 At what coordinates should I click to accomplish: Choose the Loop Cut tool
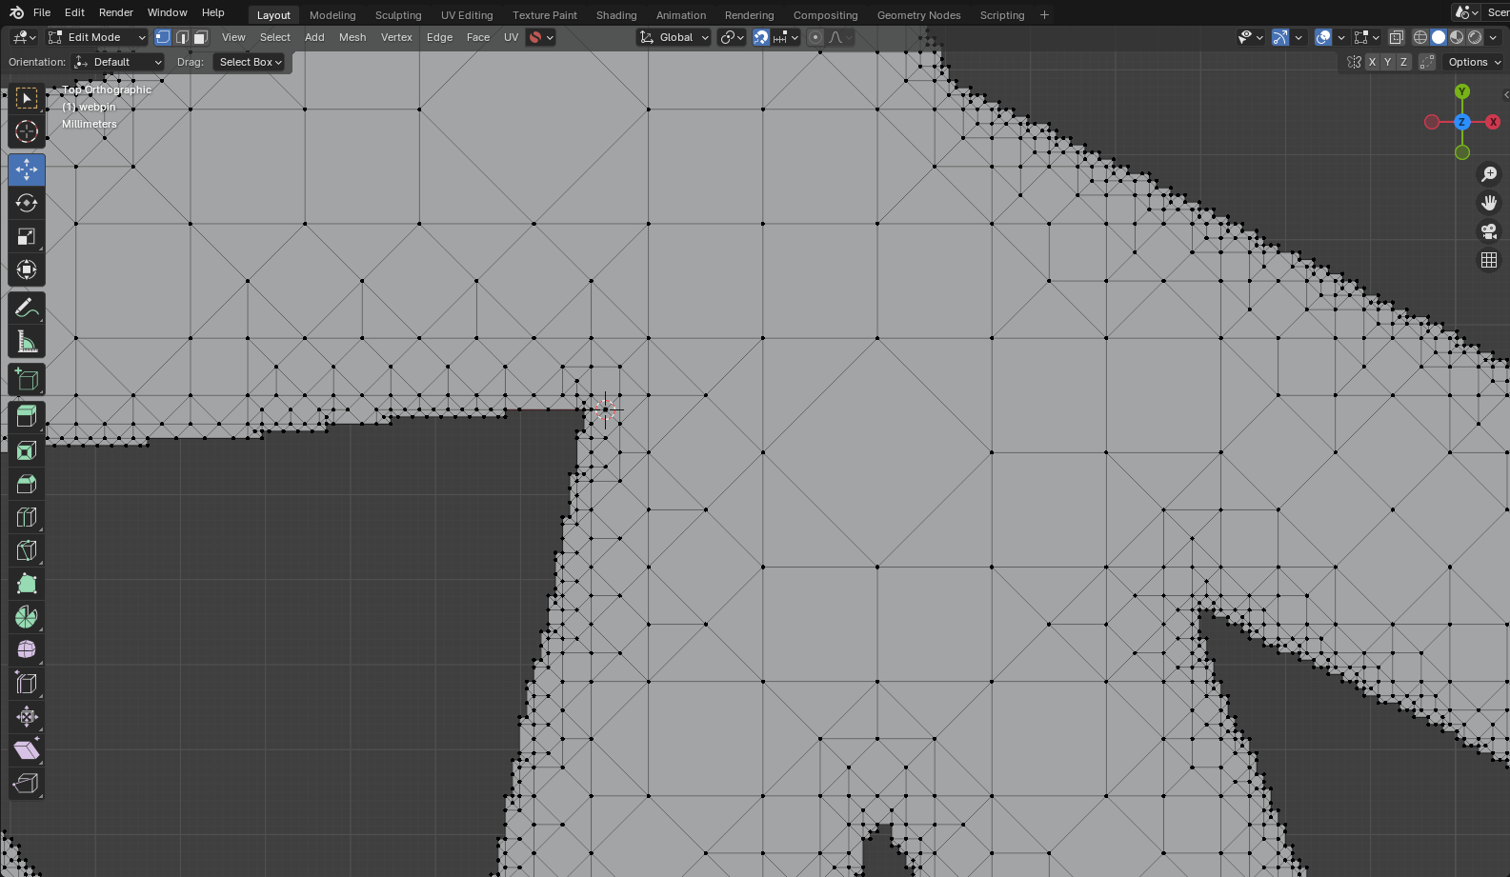(x=27, y=517)
